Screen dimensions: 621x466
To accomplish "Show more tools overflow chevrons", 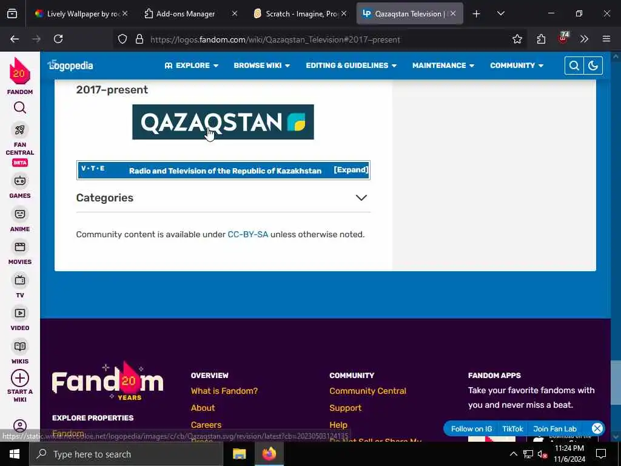I will pyautogui.click(x=584, y=39).
